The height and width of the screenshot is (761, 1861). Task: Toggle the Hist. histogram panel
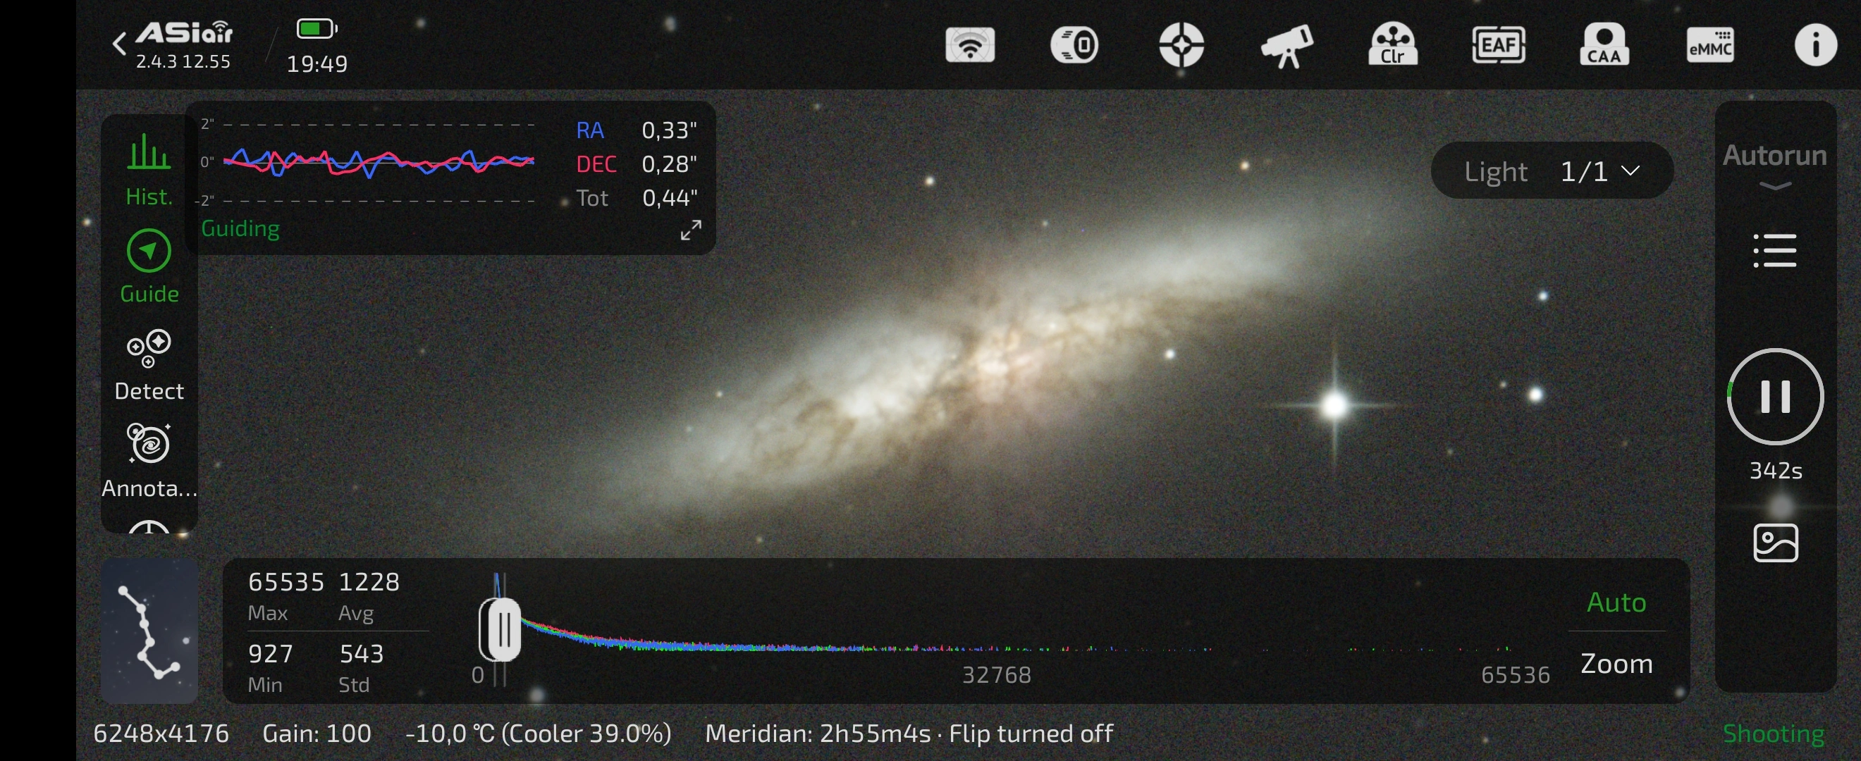tap(149, 169)
